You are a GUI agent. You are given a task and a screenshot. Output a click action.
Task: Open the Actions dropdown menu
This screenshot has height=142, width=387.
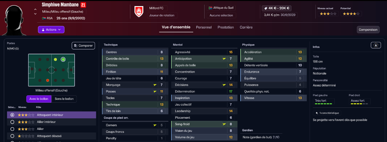pyautogui.click(x=51, y=29)
